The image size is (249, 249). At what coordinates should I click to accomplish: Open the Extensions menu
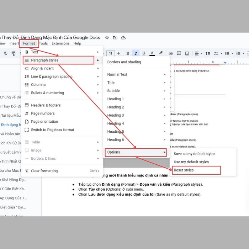pyautogui.click(x=60, y=43)
